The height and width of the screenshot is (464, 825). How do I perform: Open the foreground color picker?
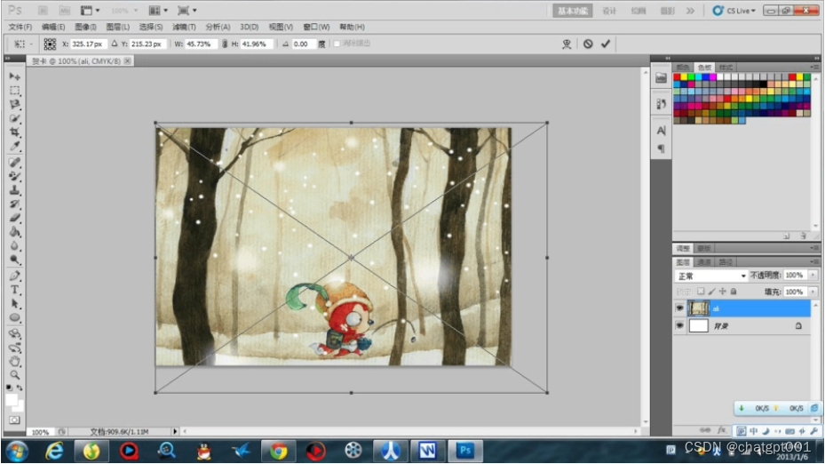pyautogui.click(x=11, y=400)
